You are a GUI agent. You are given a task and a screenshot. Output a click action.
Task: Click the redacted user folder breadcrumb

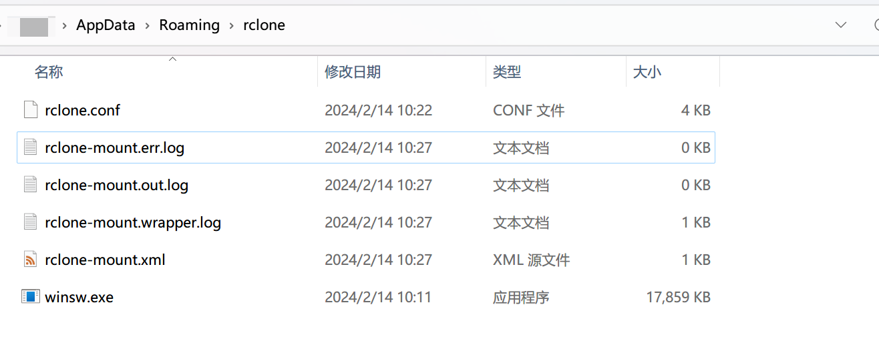(34, 26)
